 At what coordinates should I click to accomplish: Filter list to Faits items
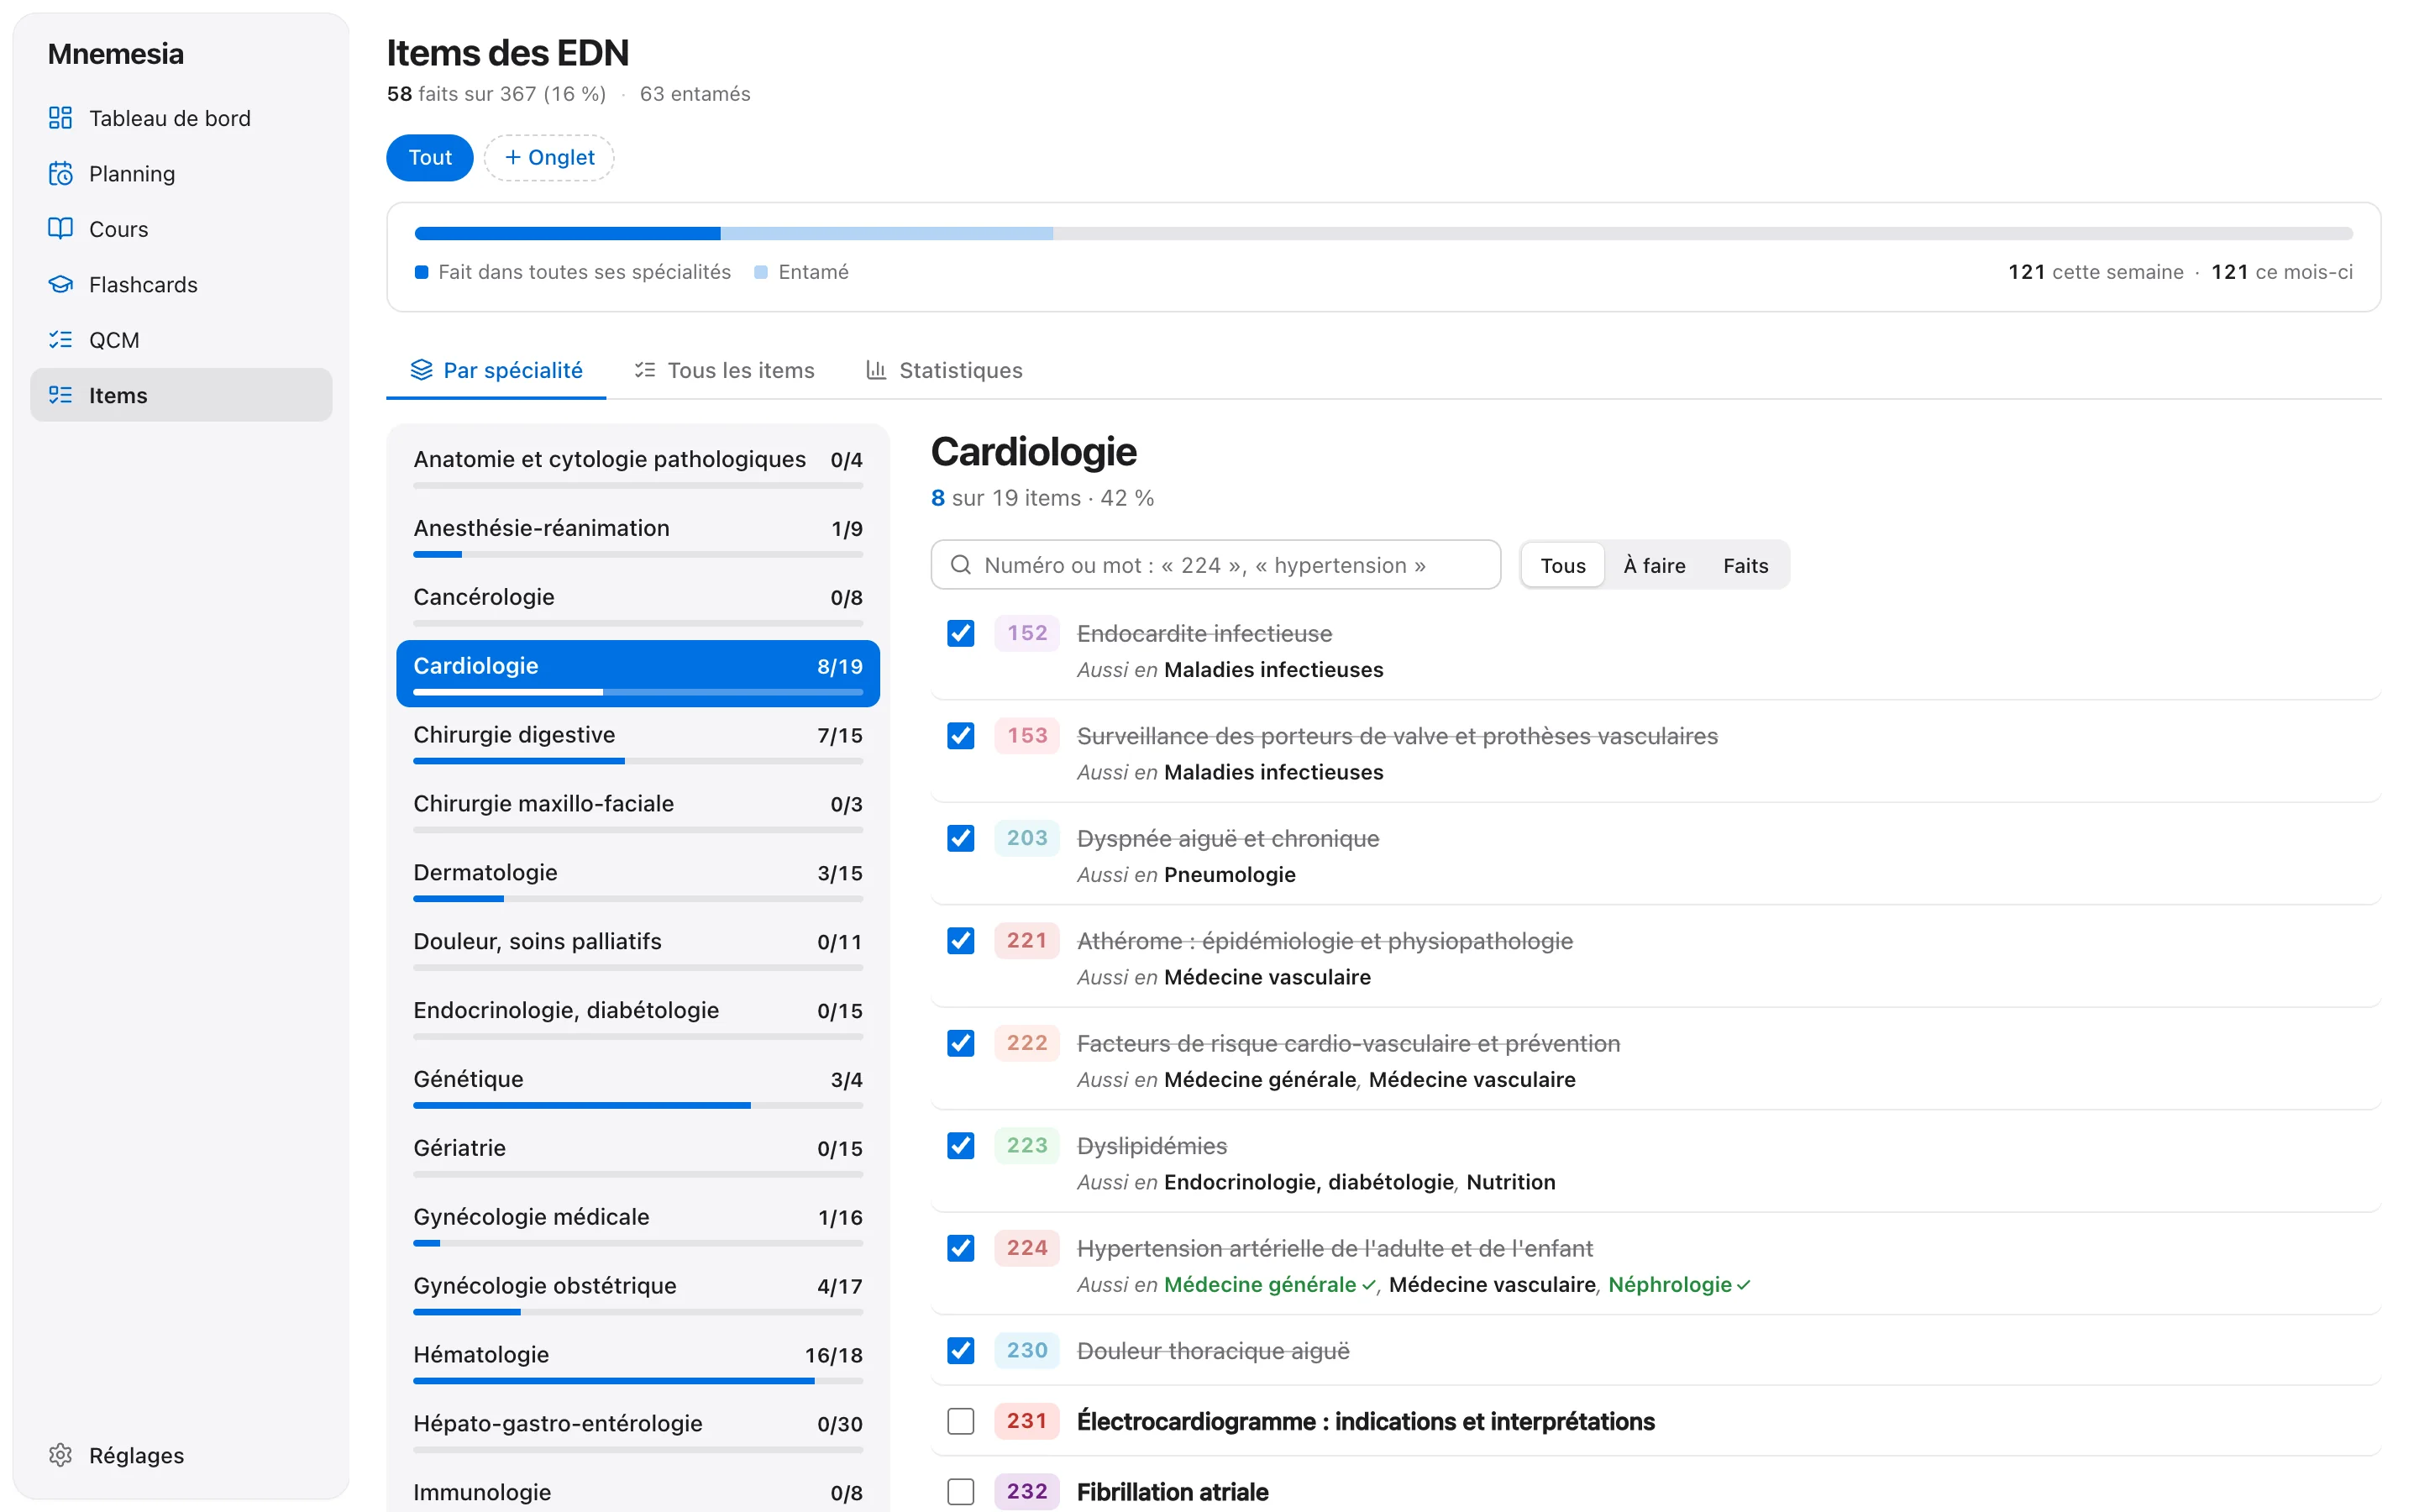1745,566
